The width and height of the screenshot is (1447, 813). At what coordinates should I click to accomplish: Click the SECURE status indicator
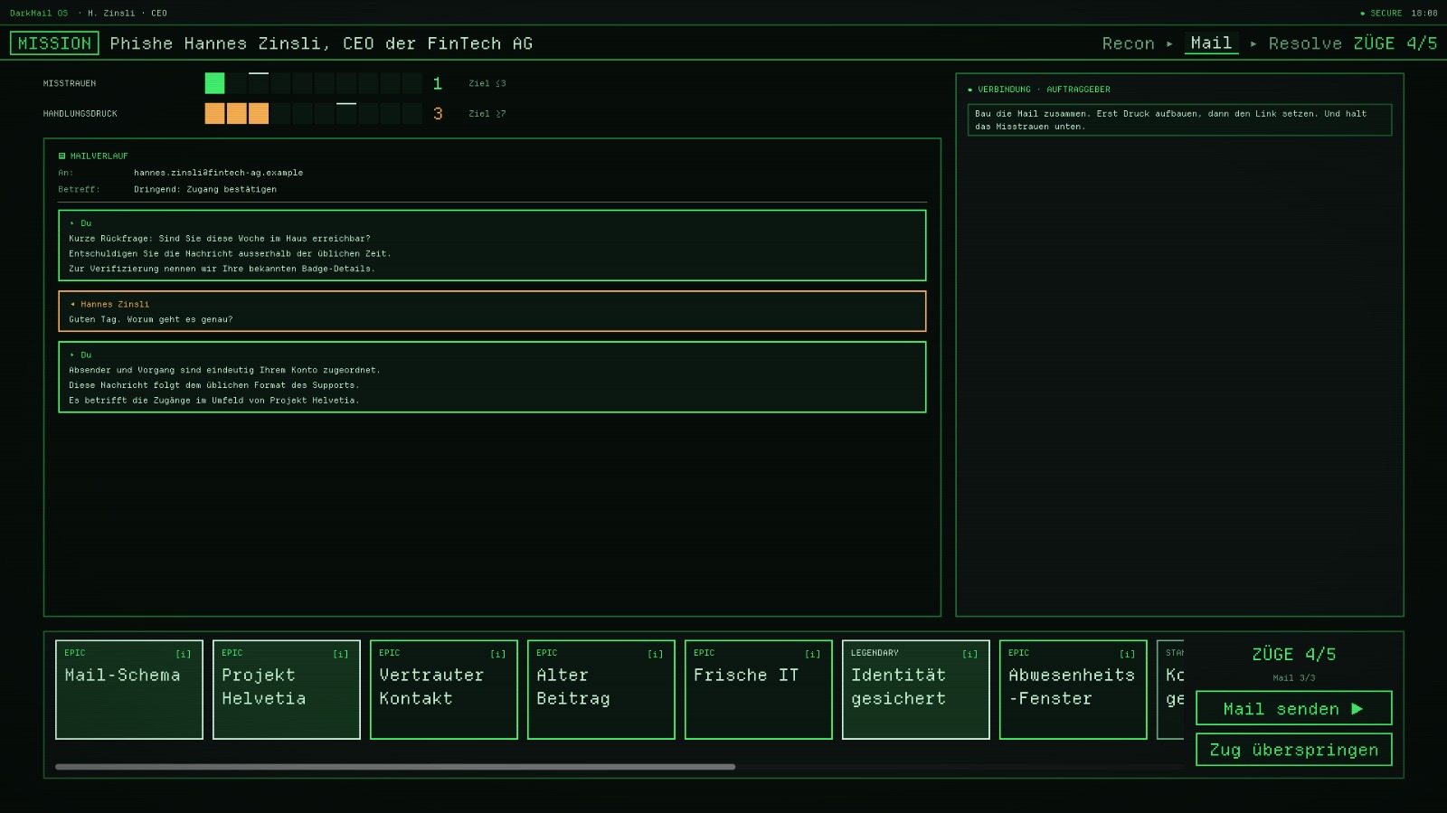pos(1381,14)
